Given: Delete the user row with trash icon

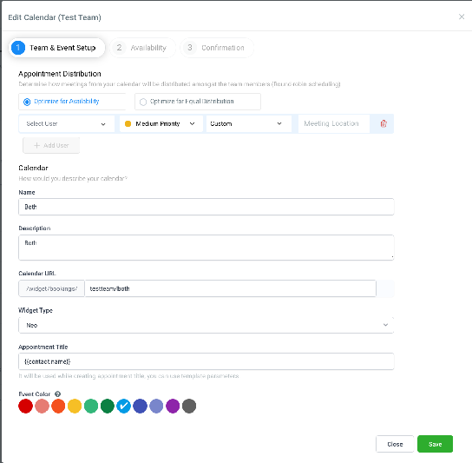Looking at the screenshot, I should click(383, 123).
